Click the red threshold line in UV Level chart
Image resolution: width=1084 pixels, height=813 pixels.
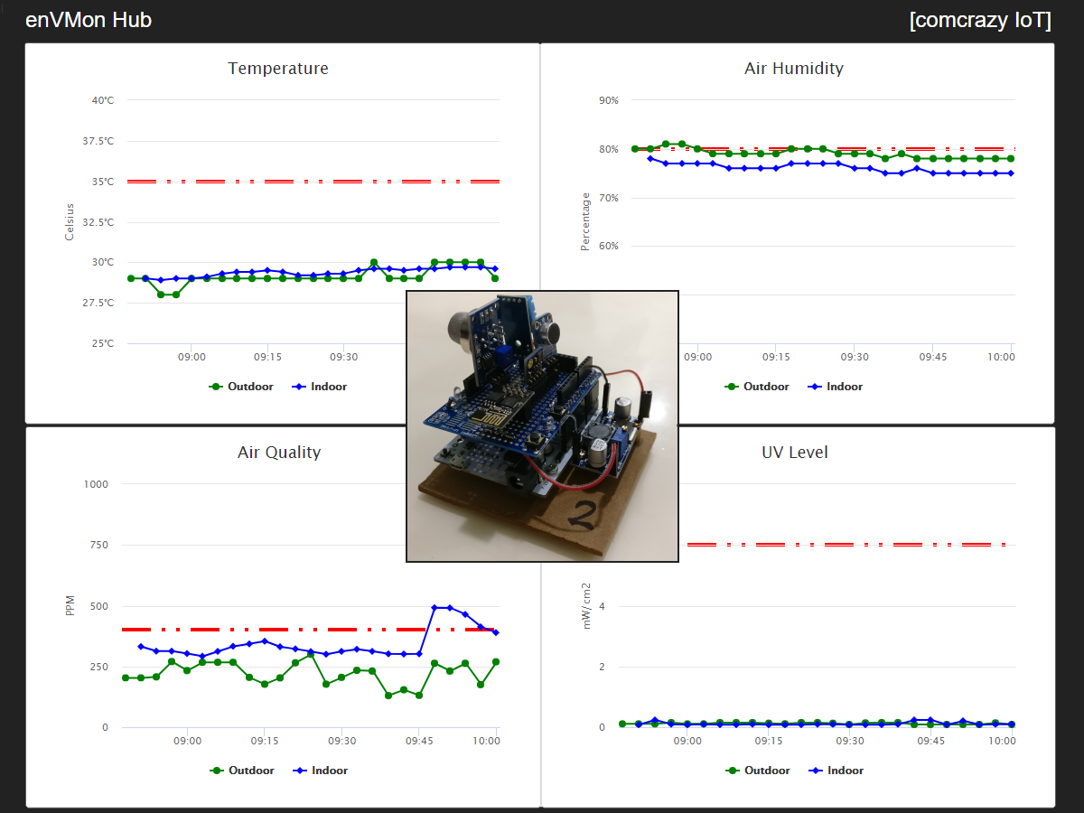point(847,545)
